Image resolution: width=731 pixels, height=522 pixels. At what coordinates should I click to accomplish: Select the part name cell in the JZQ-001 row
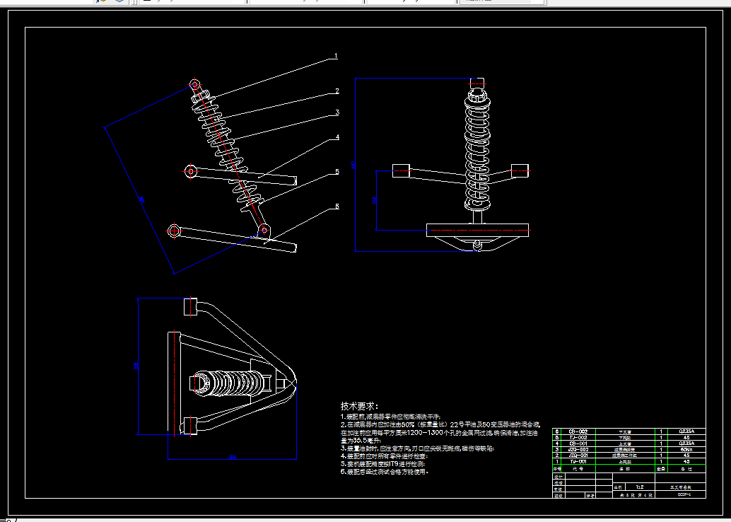click(625, 456)
